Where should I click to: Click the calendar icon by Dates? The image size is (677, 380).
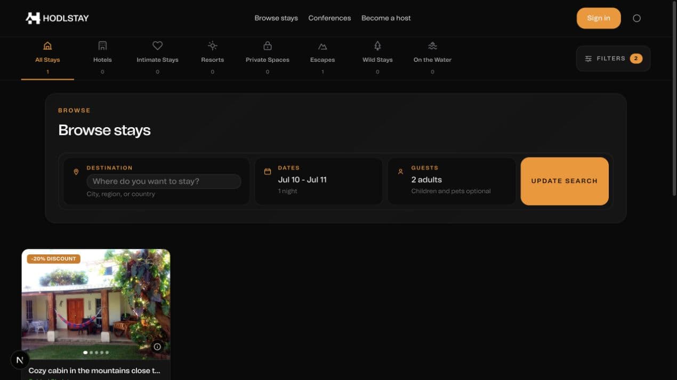pyautogui.click(x=268, y=172)
